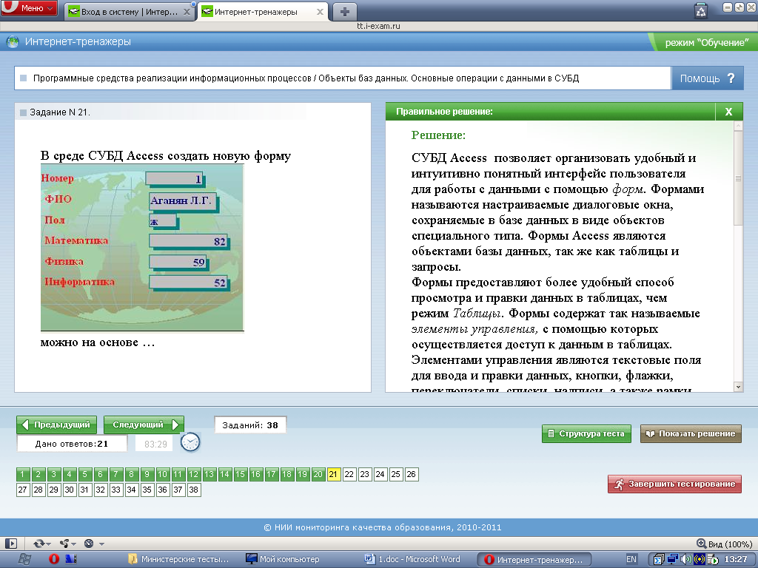Click the Заданий: 38 counter
The width and height of the screenshot is (758, 568).
coord(250,425)
